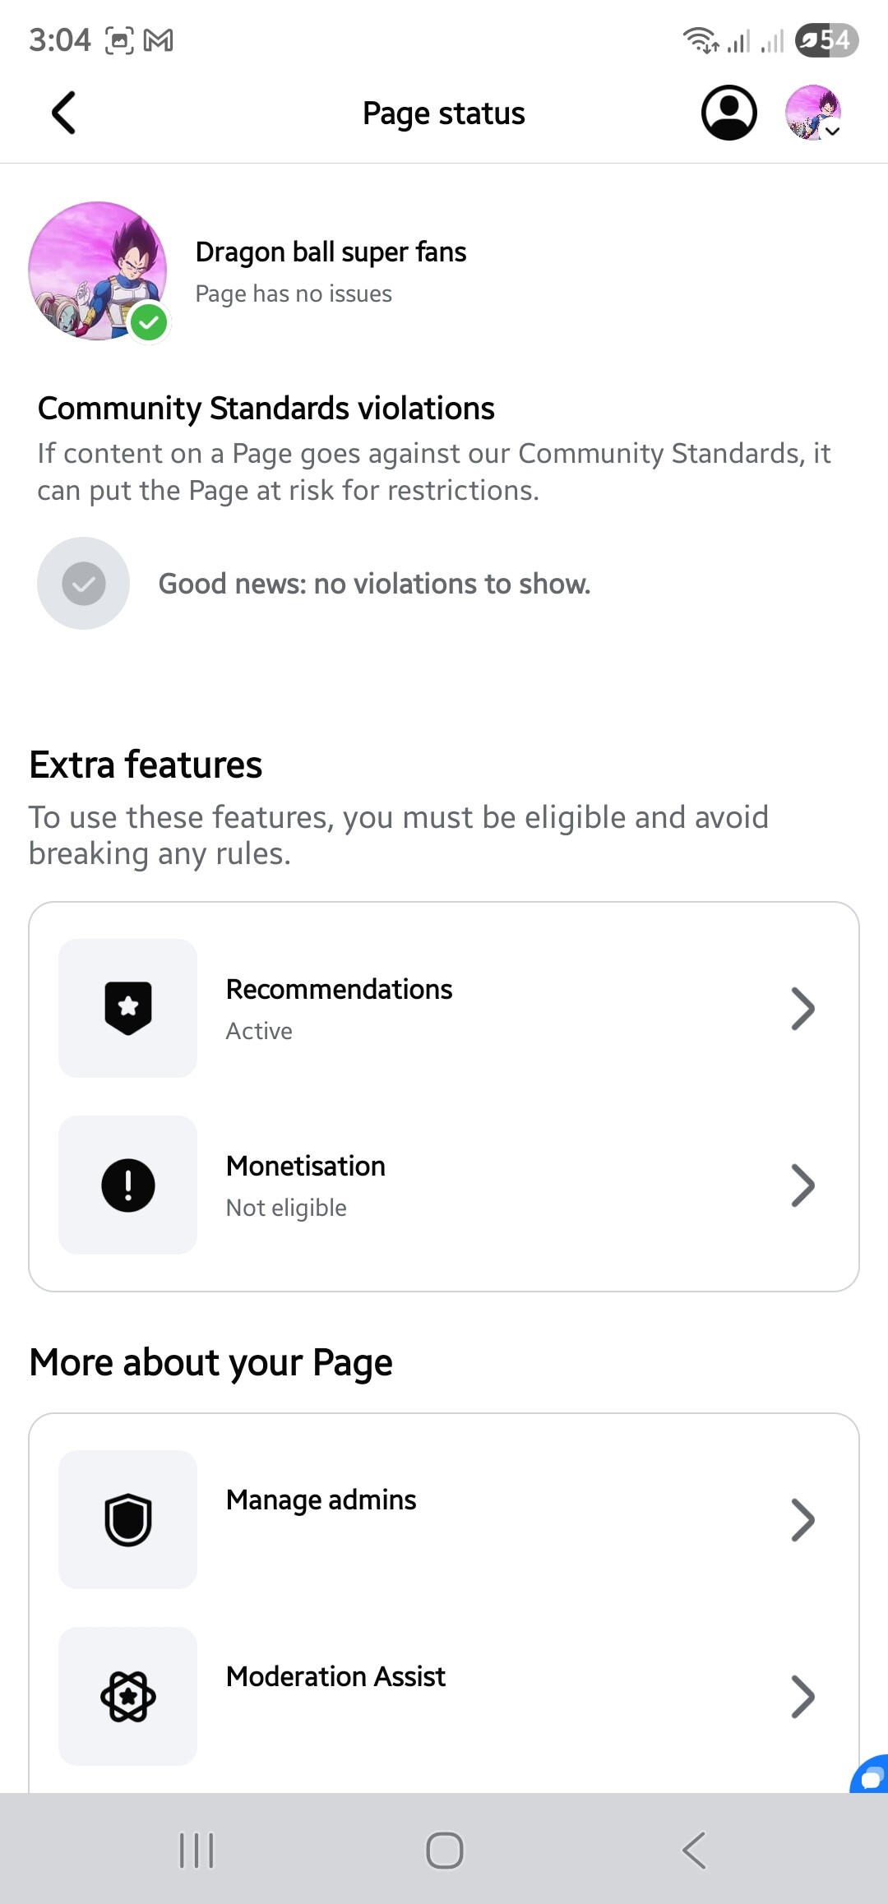This screenshot has height=1904, width=888.
Task: Open the Manage admins label
Action: (321, 1500)
